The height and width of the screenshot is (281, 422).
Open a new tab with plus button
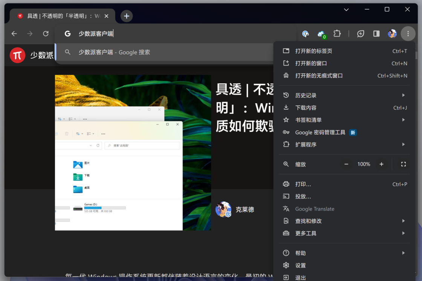pyautogui.click(x=127, y=16)
